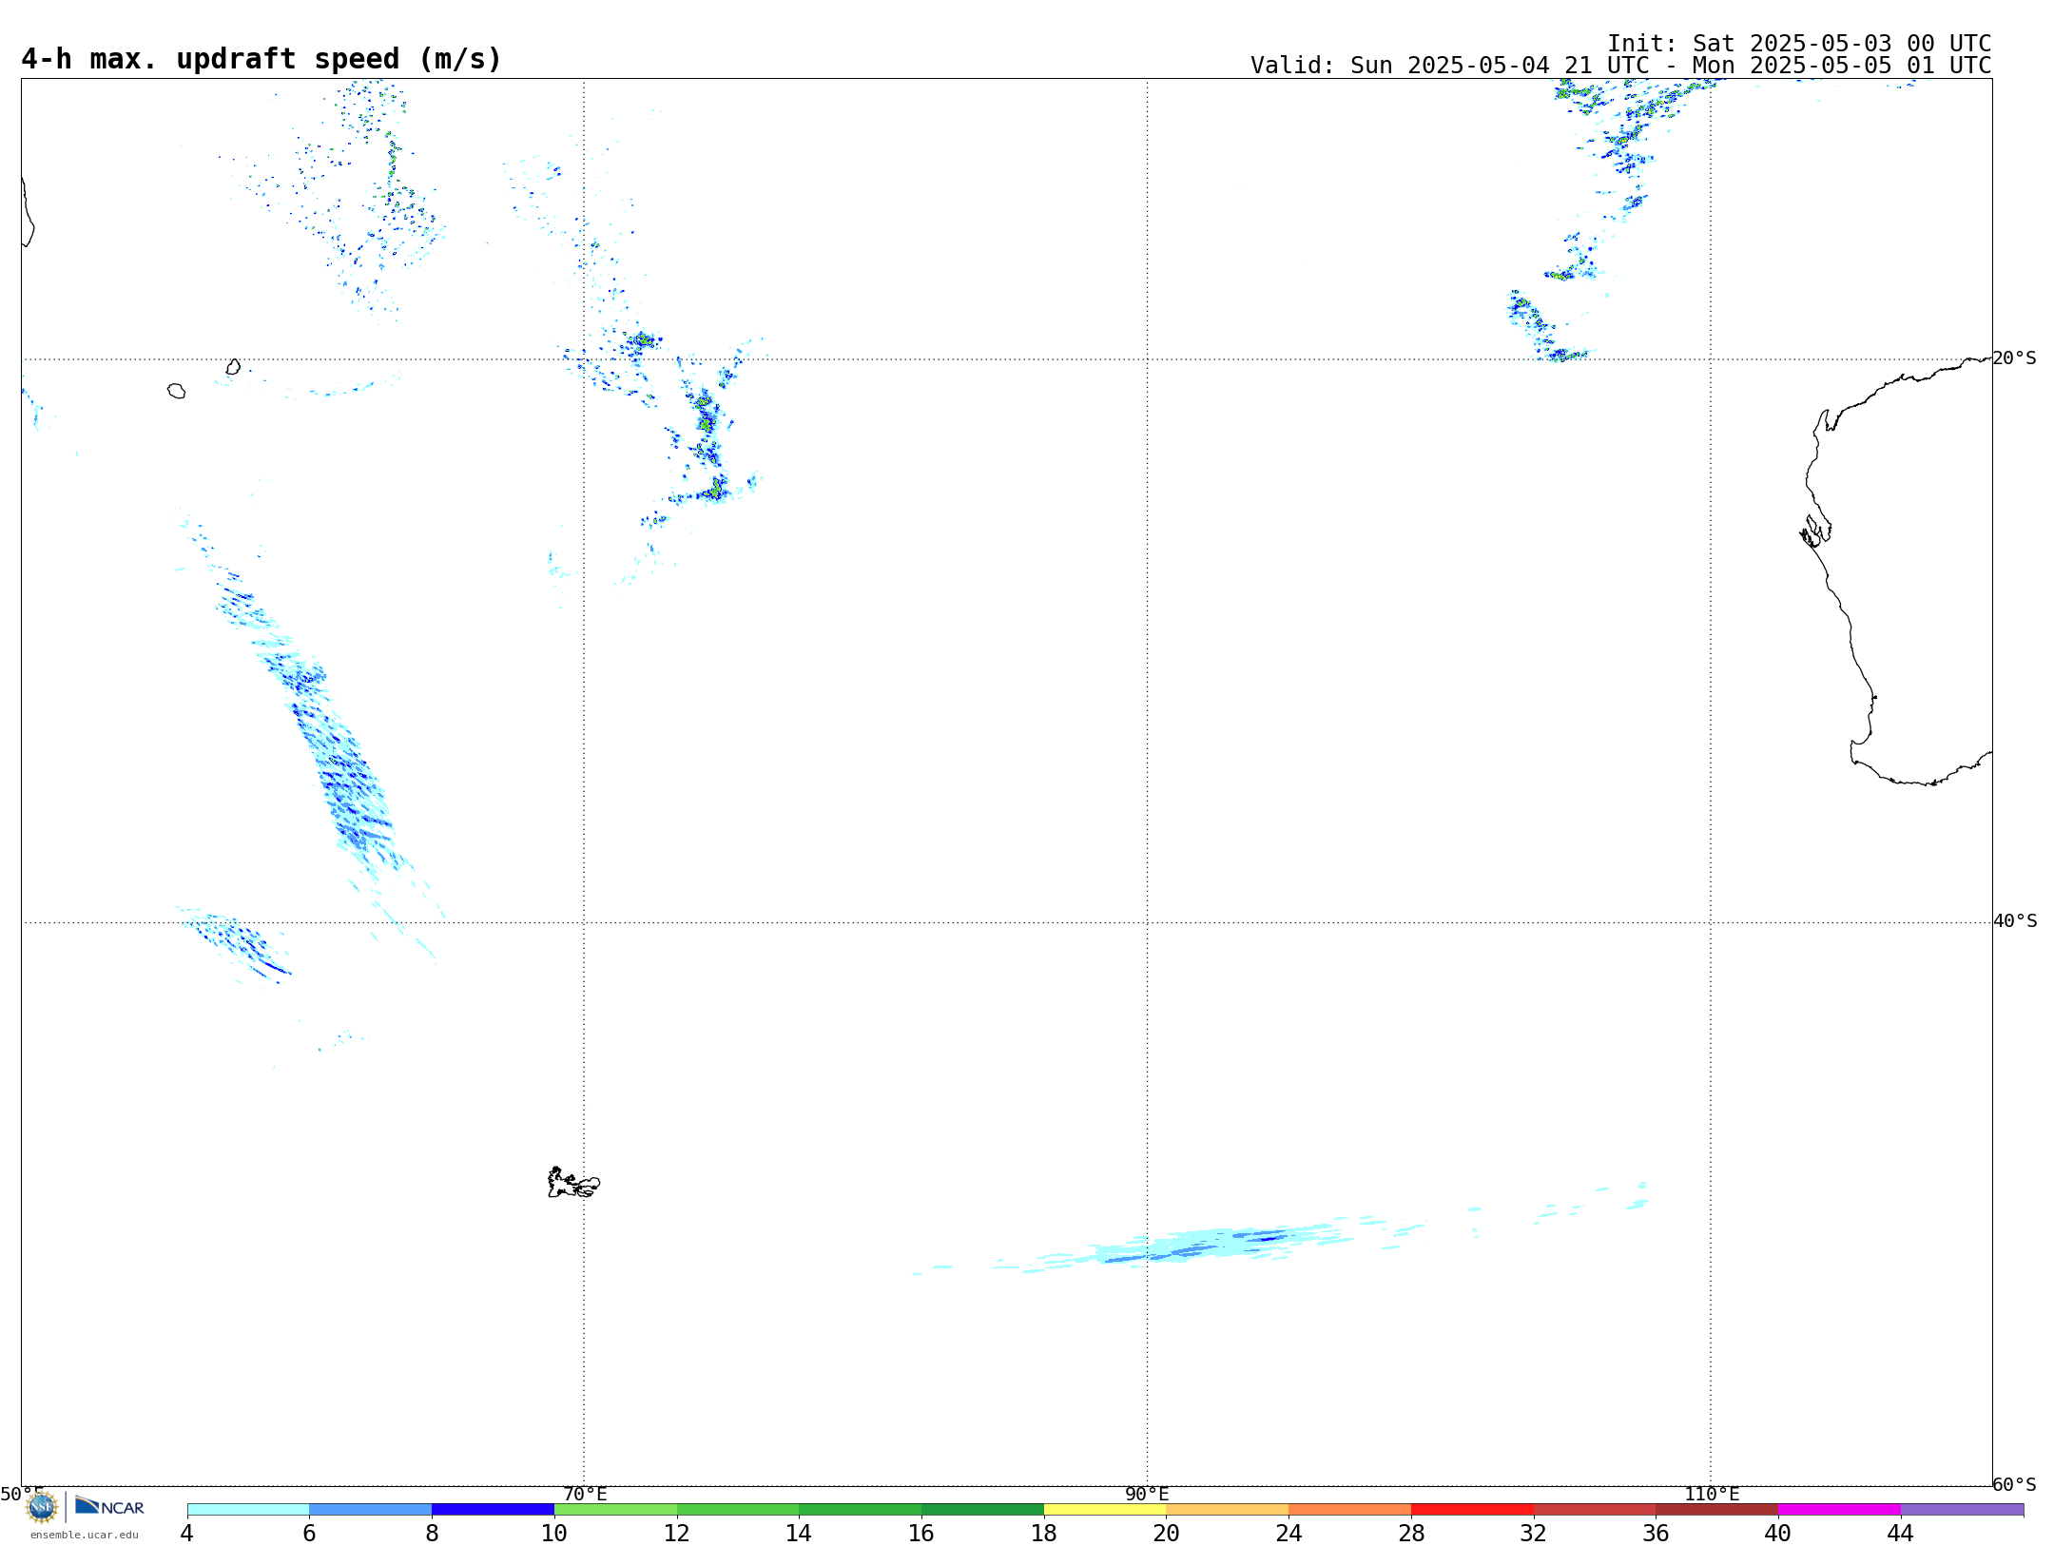The image size is (2054, 1546).
Task: Click the Réunion island outline below 20°S
Action: (x=176, y=391)
